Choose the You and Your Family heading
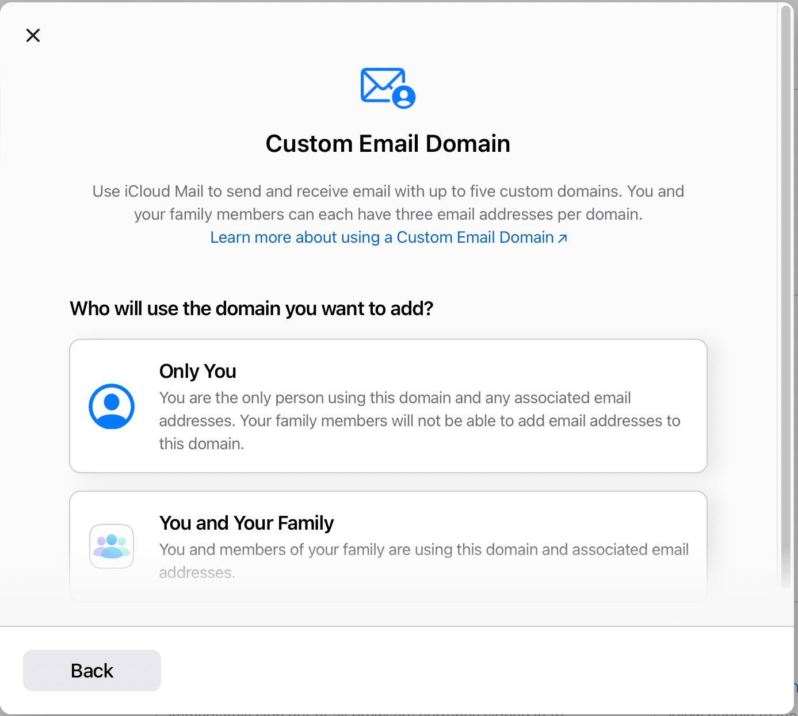The height and width of the screenshot is (716, 798). click(246, 523)
